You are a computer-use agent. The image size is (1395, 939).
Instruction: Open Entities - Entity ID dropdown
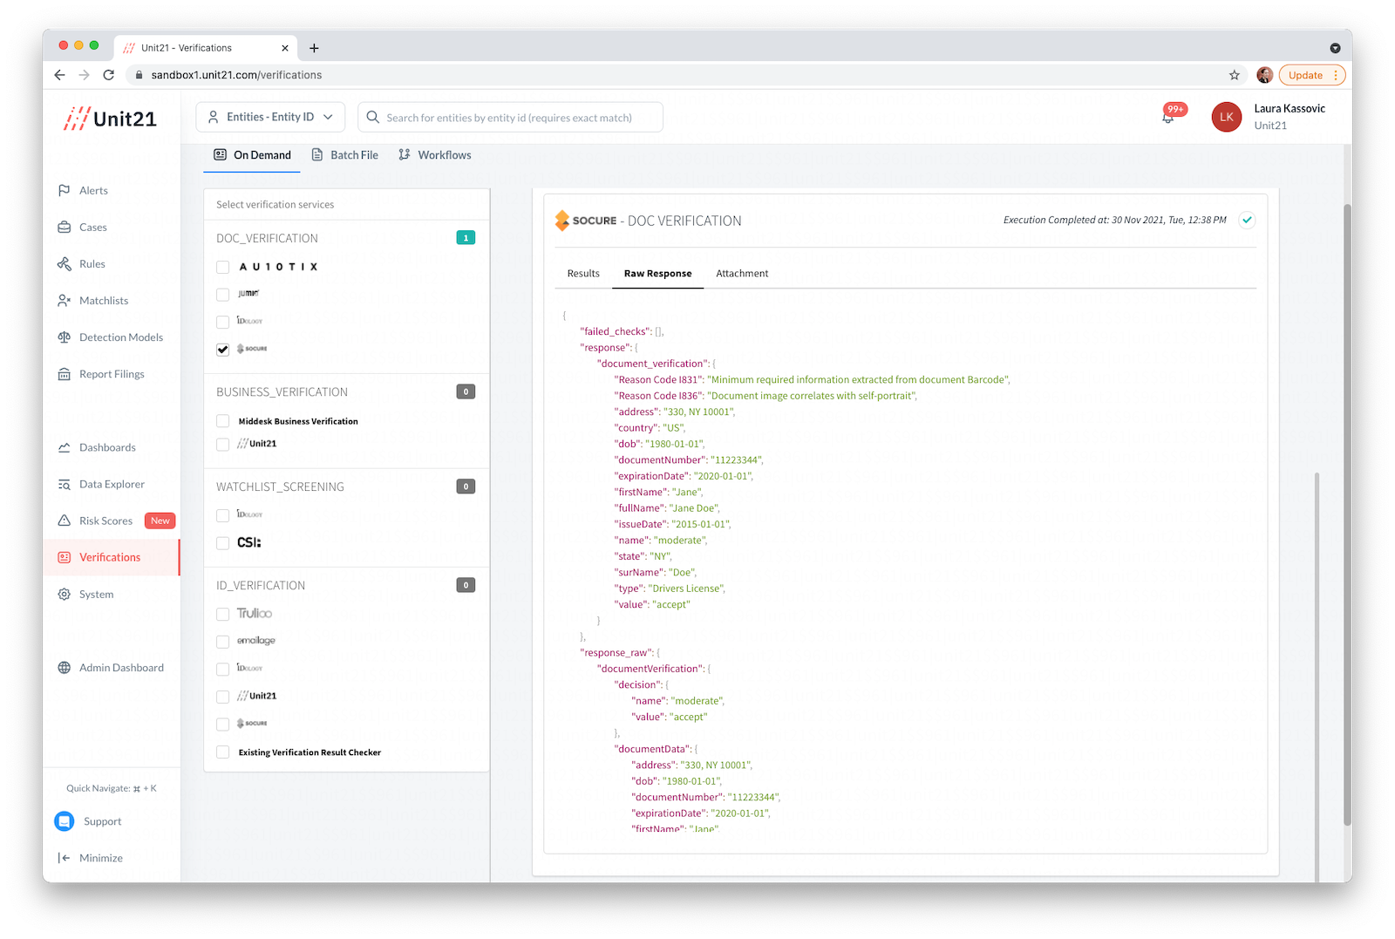(270, 117)
